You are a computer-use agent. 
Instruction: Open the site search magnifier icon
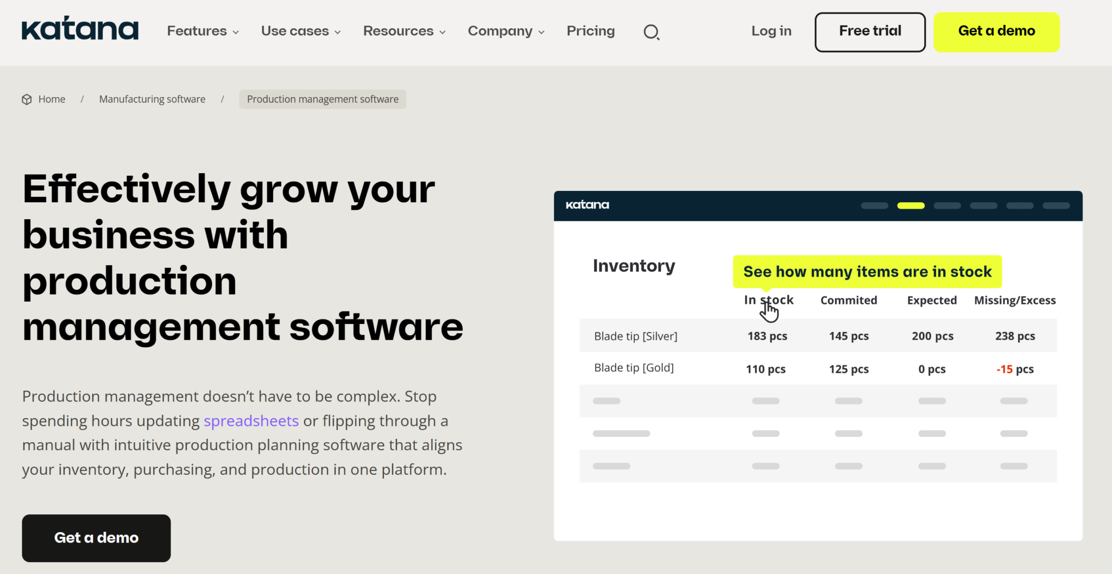pyautogui.click(x=652, y=32)
